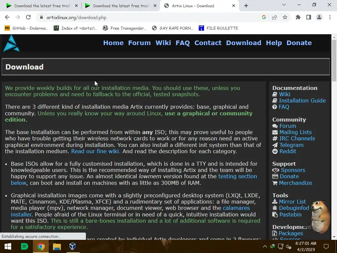Show hidden system tray icons
Image resolution: width=337 pixels, height=253 pixels.
pos(265,246)
